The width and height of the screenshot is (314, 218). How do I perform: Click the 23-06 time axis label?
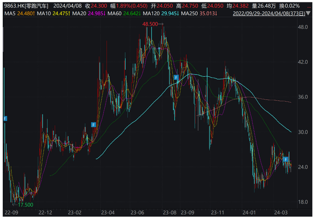(137, 213)
